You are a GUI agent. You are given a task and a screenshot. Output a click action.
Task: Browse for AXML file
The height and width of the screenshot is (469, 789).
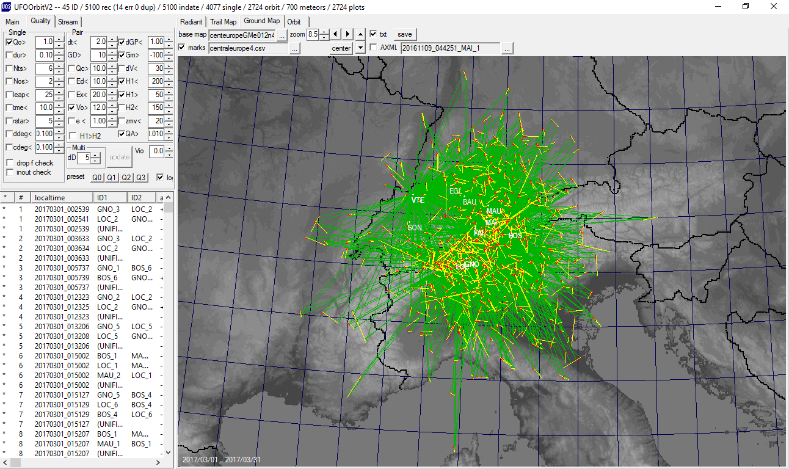pos(507,48)
